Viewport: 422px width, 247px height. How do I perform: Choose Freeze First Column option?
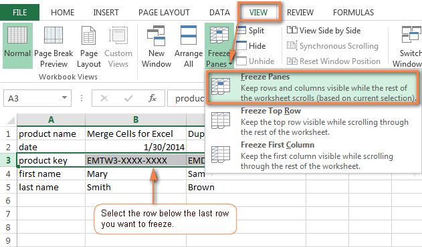coord(313,156)
